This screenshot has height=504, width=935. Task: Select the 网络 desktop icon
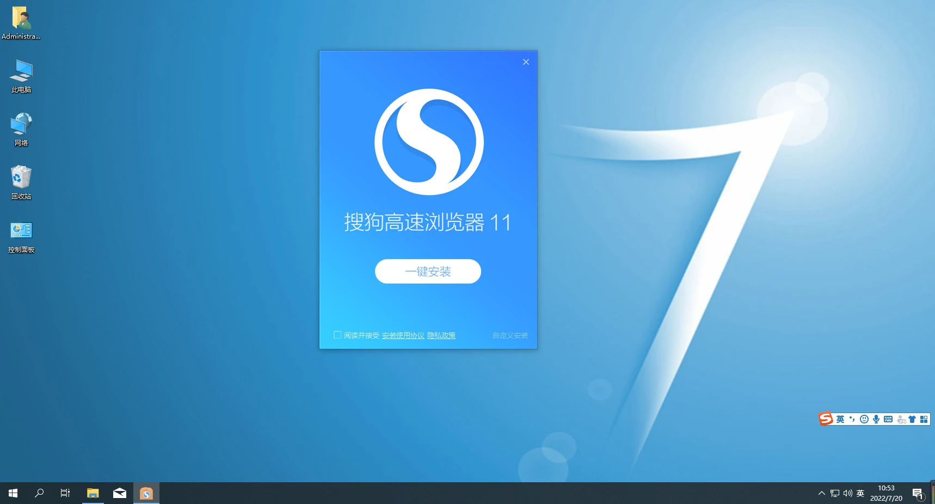pos(21,130)
